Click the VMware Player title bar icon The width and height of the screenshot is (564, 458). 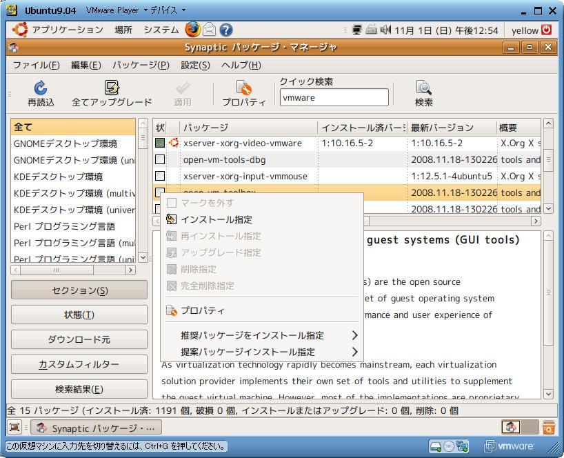12,10
